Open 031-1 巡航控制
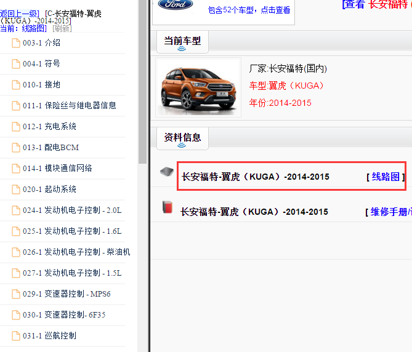Image resolution: width=412 pixels, height=352 pixels. tap(49, 335)
